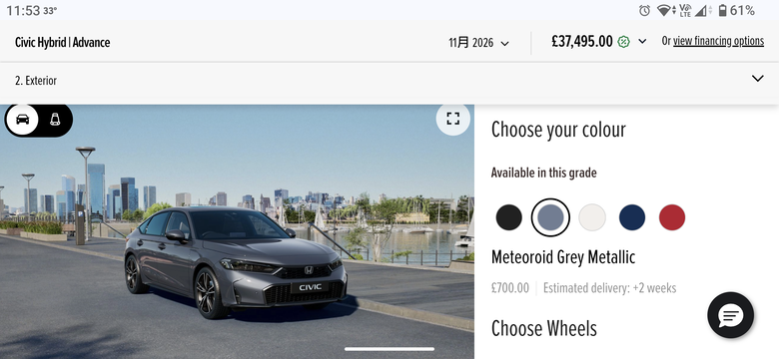Expand the 2. Exterior section chevron
Image resolution: width=779 pixels, height=359 pixels.
click(x=757, y=79)
